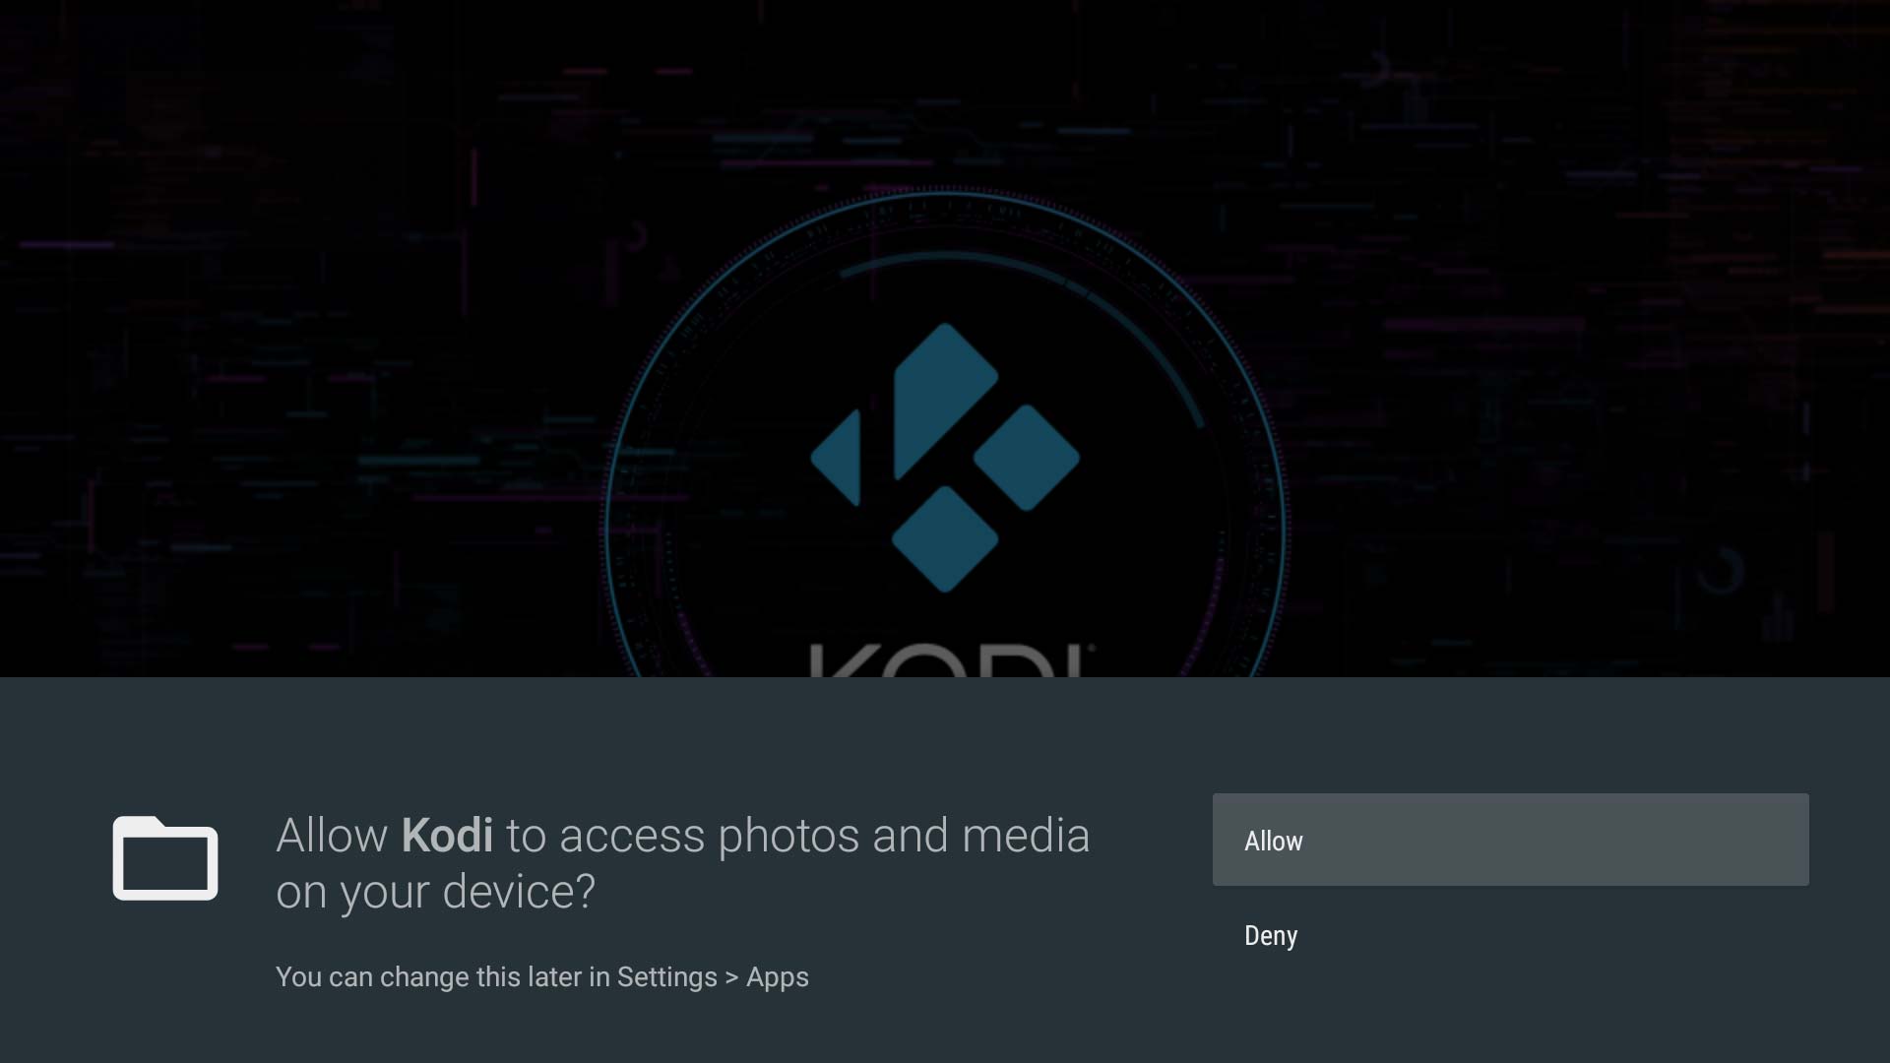Click the 'photos and media' heading words

pos(904,838)
